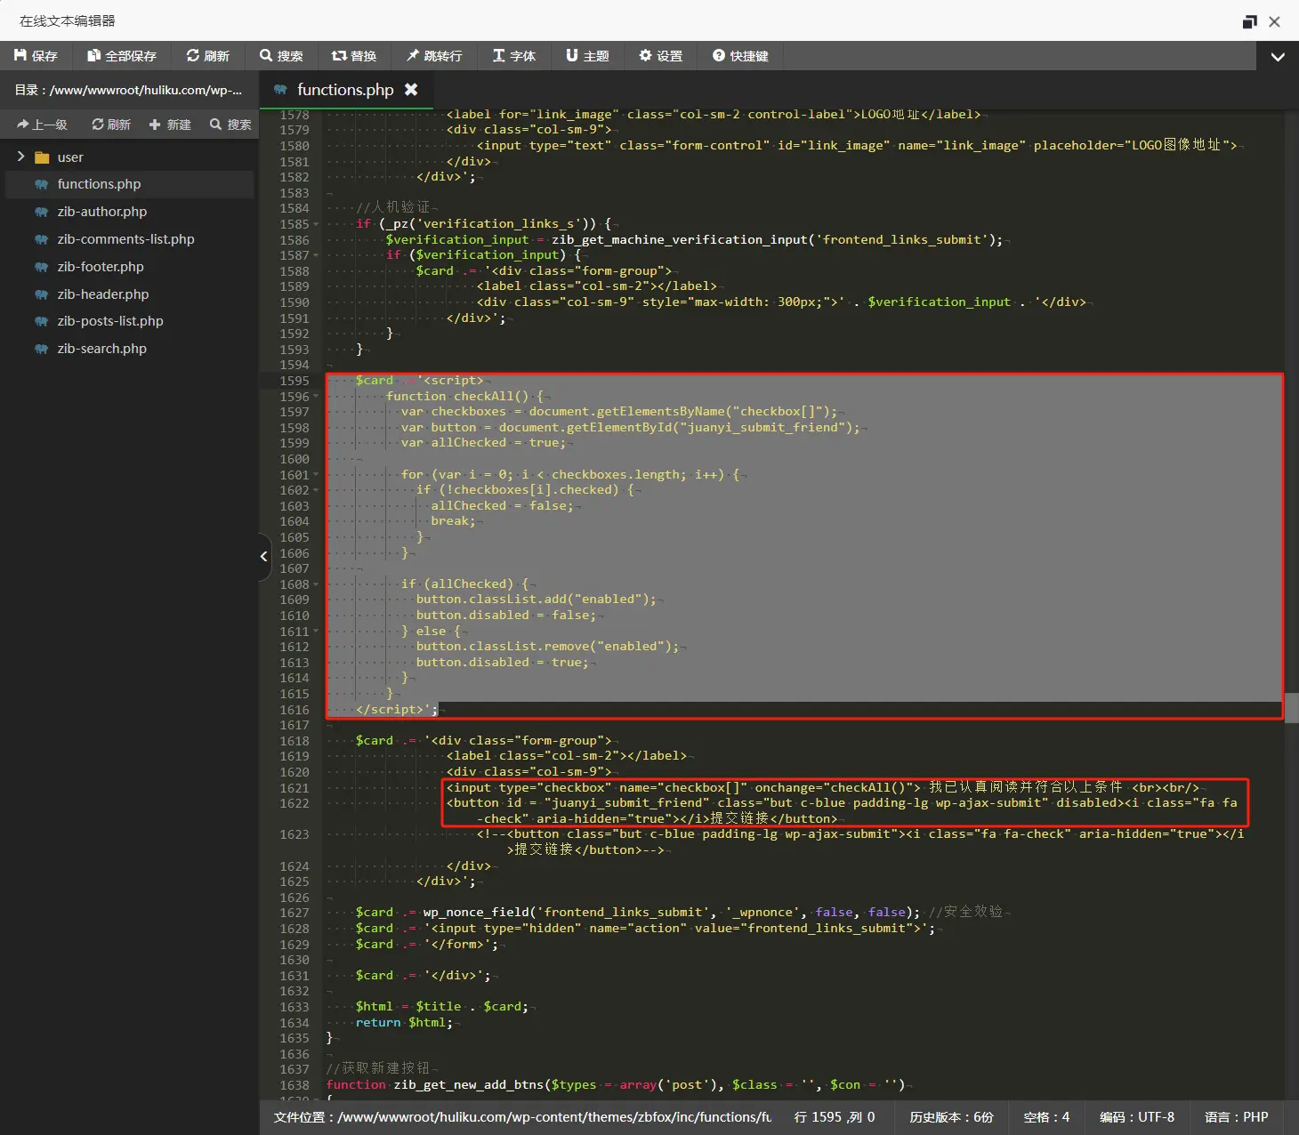Screen dimensions: 1299x1135
Task: Expand the user folder in file tree
Action: (x=21, y=157)
